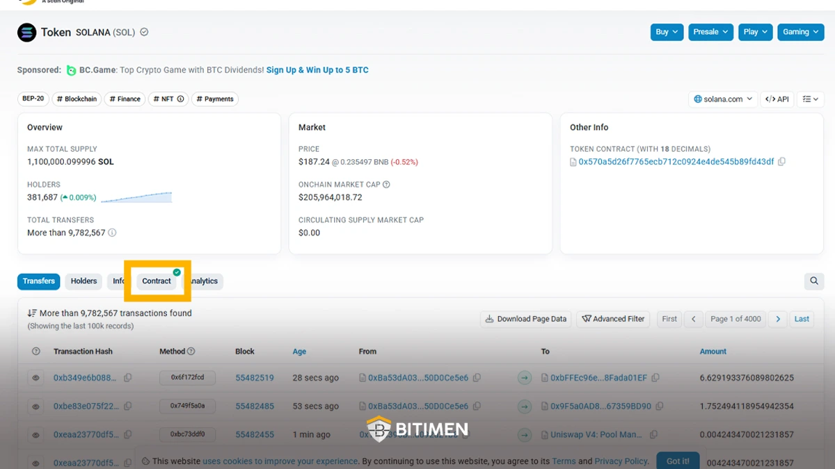Open the Analytics tab
This screenshot has height=469, width=835.
[204, 281]
